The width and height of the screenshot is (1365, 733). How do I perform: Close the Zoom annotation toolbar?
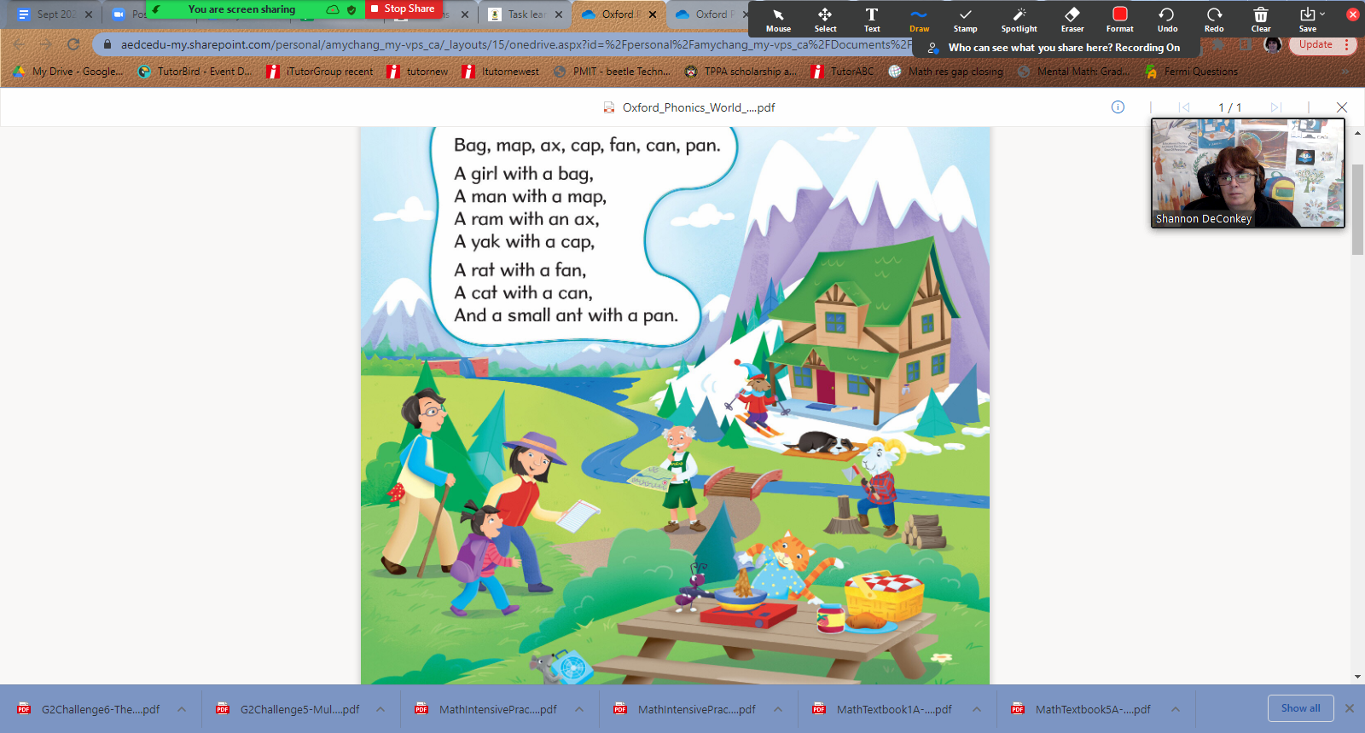point(1352,14)
